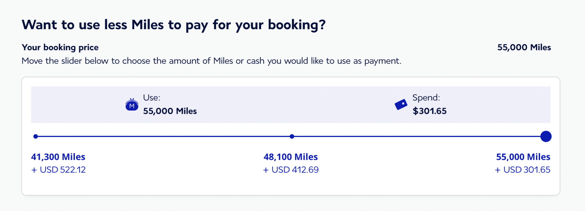The image size is (585, 211).
Task: Click the 55,000 Miles value under Use
Action: point(170,111)
